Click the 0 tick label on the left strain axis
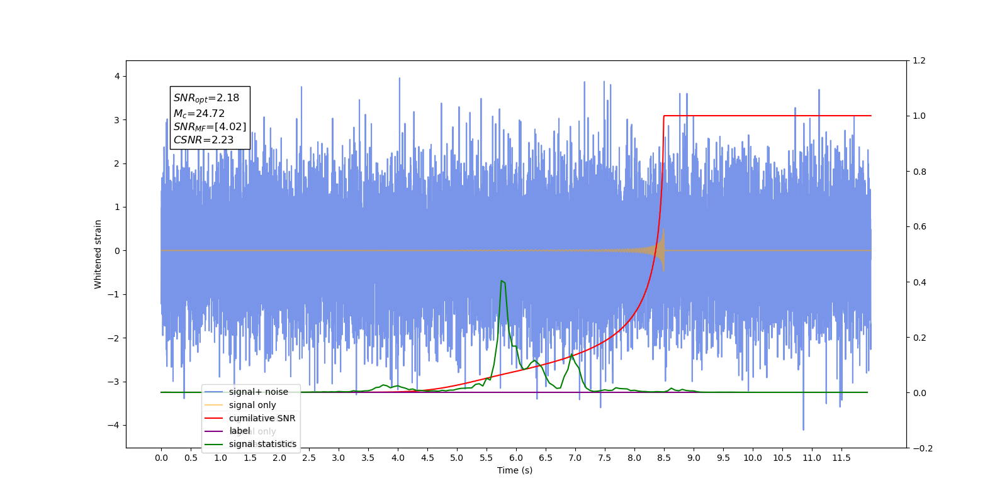 coord(117,251)
